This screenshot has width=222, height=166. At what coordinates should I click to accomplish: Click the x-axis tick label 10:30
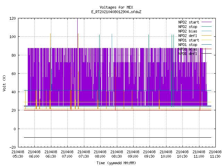(182, 156)
